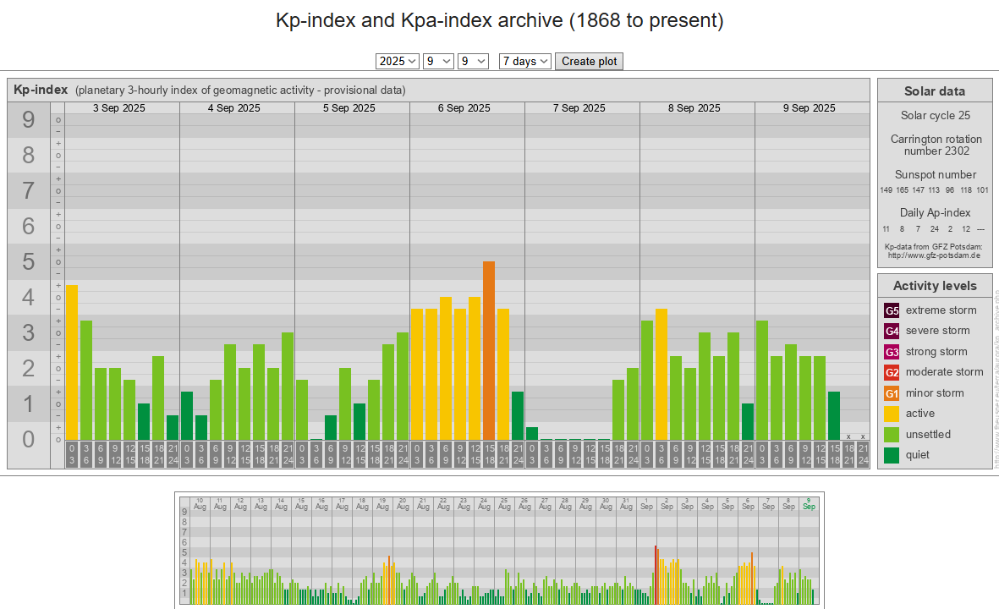Click the G5 extreme storm legend icon

[x=892, y=310]
